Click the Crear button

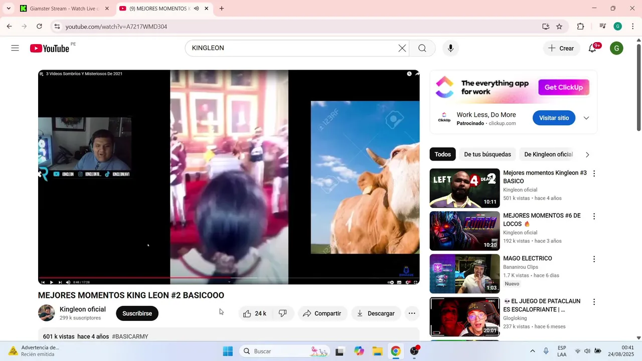click(x=561, y=48)
